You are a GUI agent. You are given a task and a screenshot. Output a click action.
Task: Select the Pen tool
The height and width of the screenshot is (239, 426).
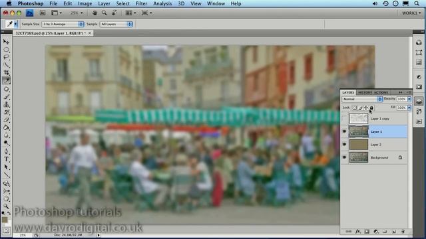click(x=6, y=151)
